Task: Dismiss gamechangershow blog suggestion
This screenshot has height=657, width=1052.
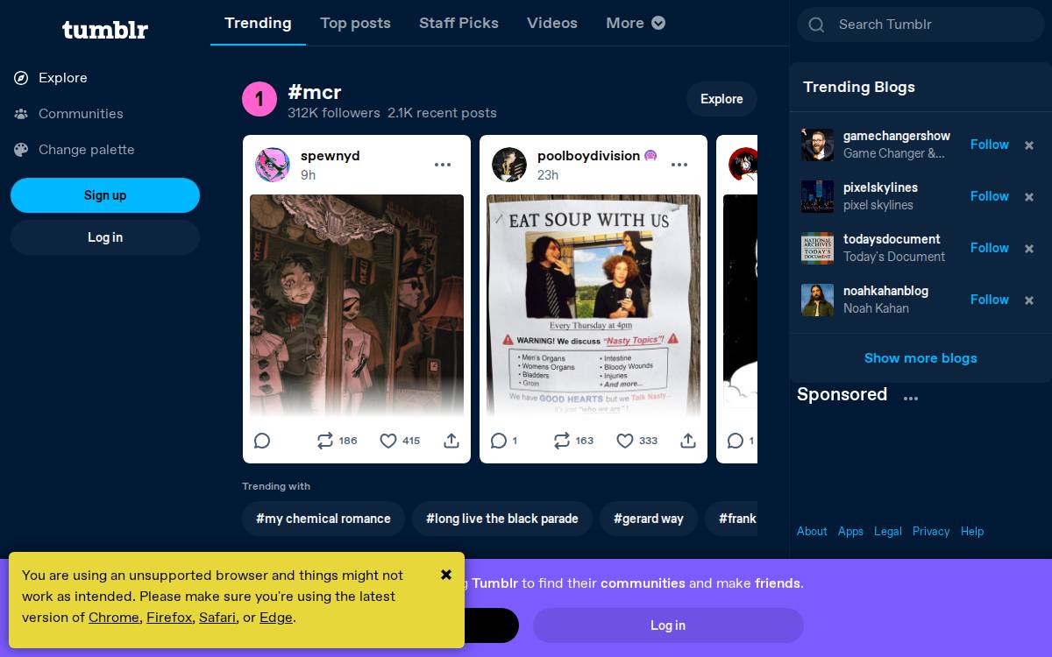Action: tap(1029, 145)
